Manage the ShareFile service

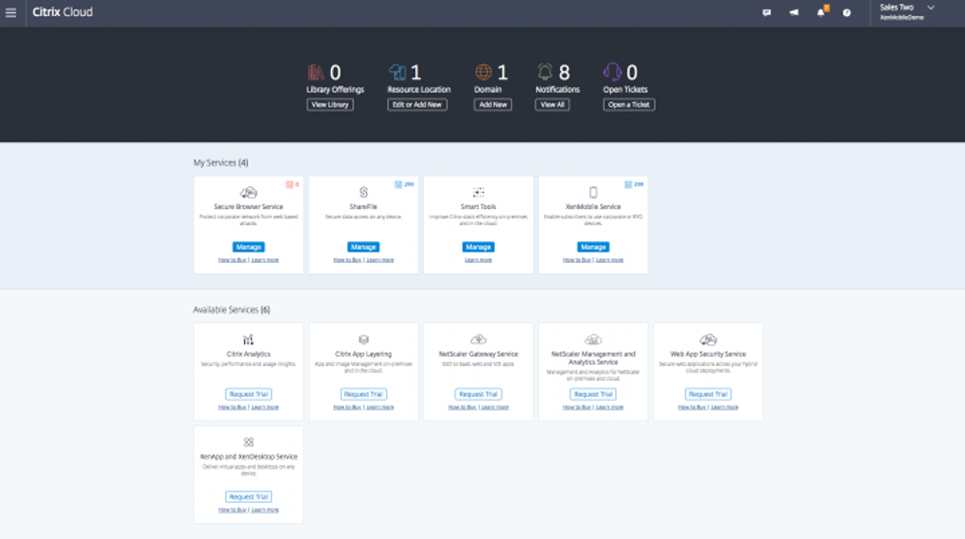(363, 247)
